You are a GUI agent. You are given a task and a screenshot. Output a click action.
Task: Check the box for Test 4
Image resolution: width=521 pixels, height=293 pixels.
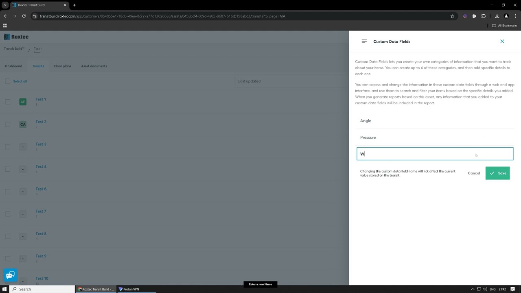click(8, 169)
